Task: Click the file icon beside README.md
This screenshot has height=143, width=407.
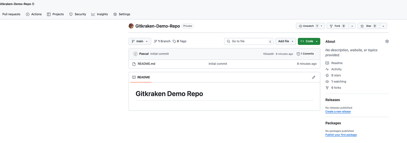Action: (x=134, y=64)
